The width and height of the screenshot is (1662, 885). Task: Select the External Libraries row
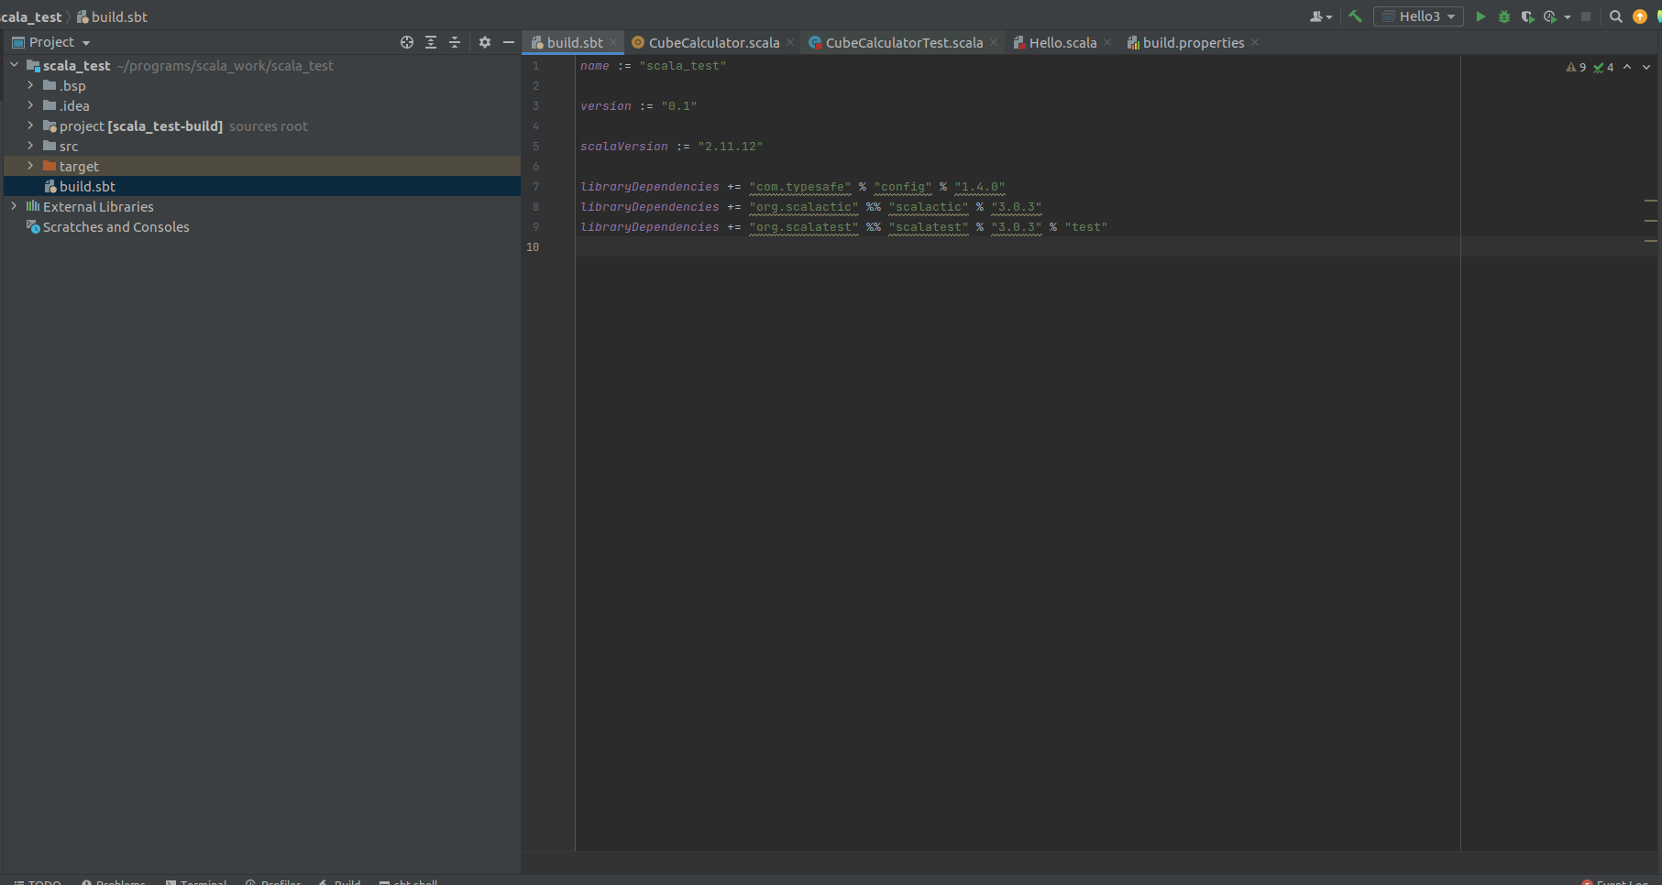262,206
